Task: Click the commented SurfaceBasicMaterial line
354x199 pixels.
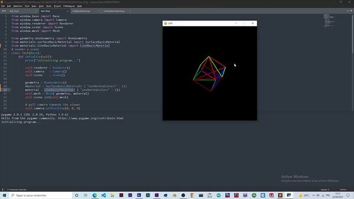Action: (76, 86)
